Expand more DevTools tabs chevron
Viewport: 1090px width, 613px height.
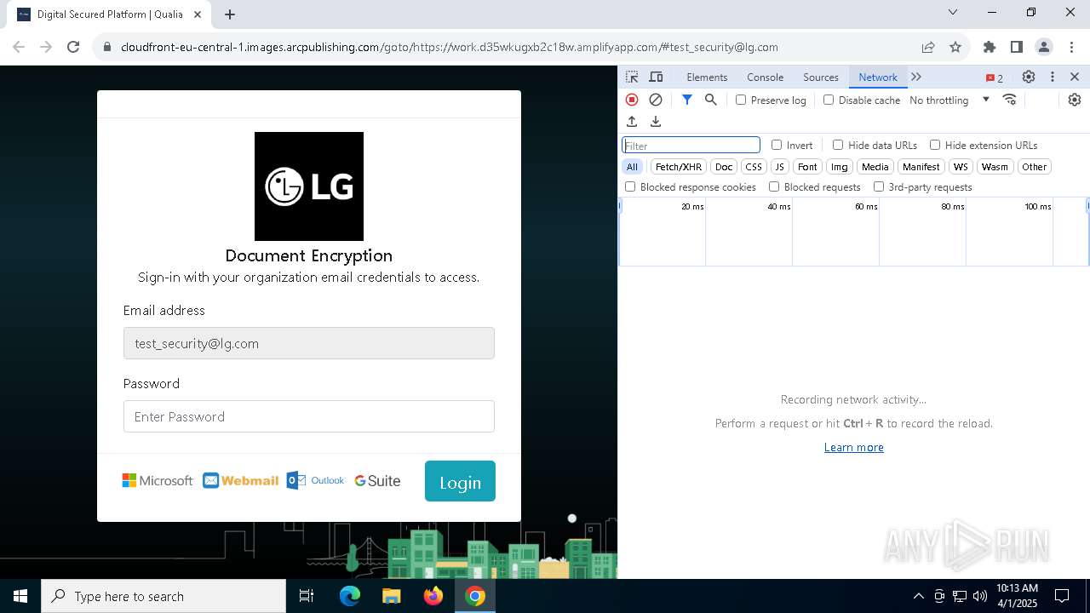click(916, 77)
